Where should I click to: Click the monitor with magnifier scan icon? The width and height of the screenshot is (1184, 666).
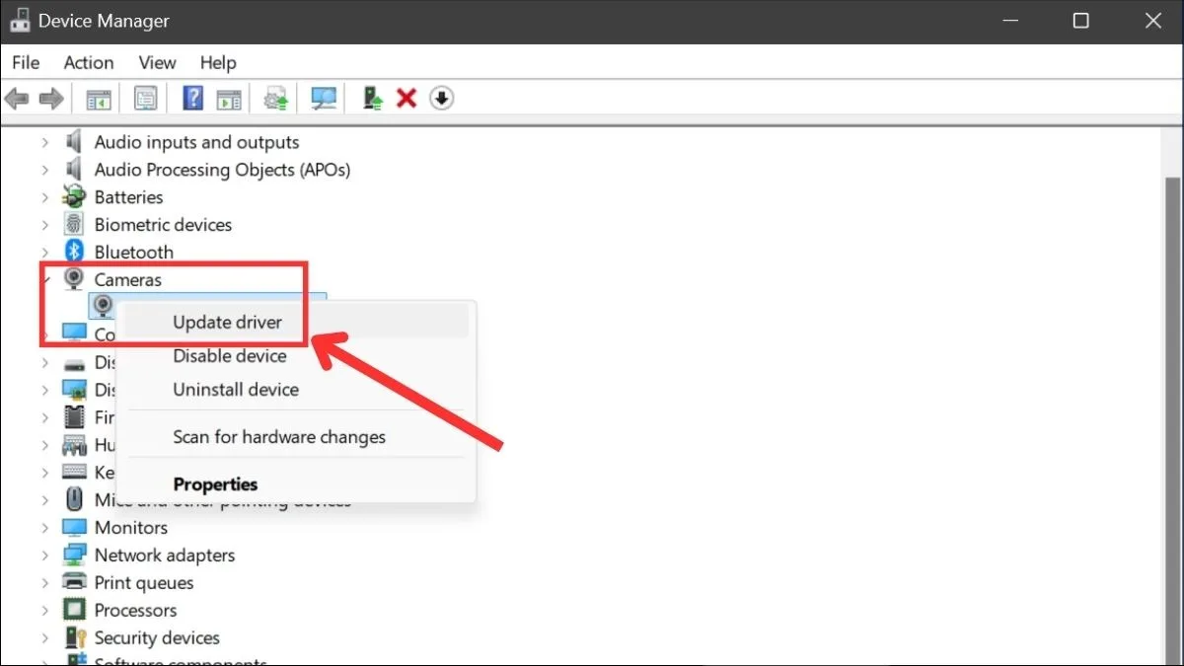[324, 99]
